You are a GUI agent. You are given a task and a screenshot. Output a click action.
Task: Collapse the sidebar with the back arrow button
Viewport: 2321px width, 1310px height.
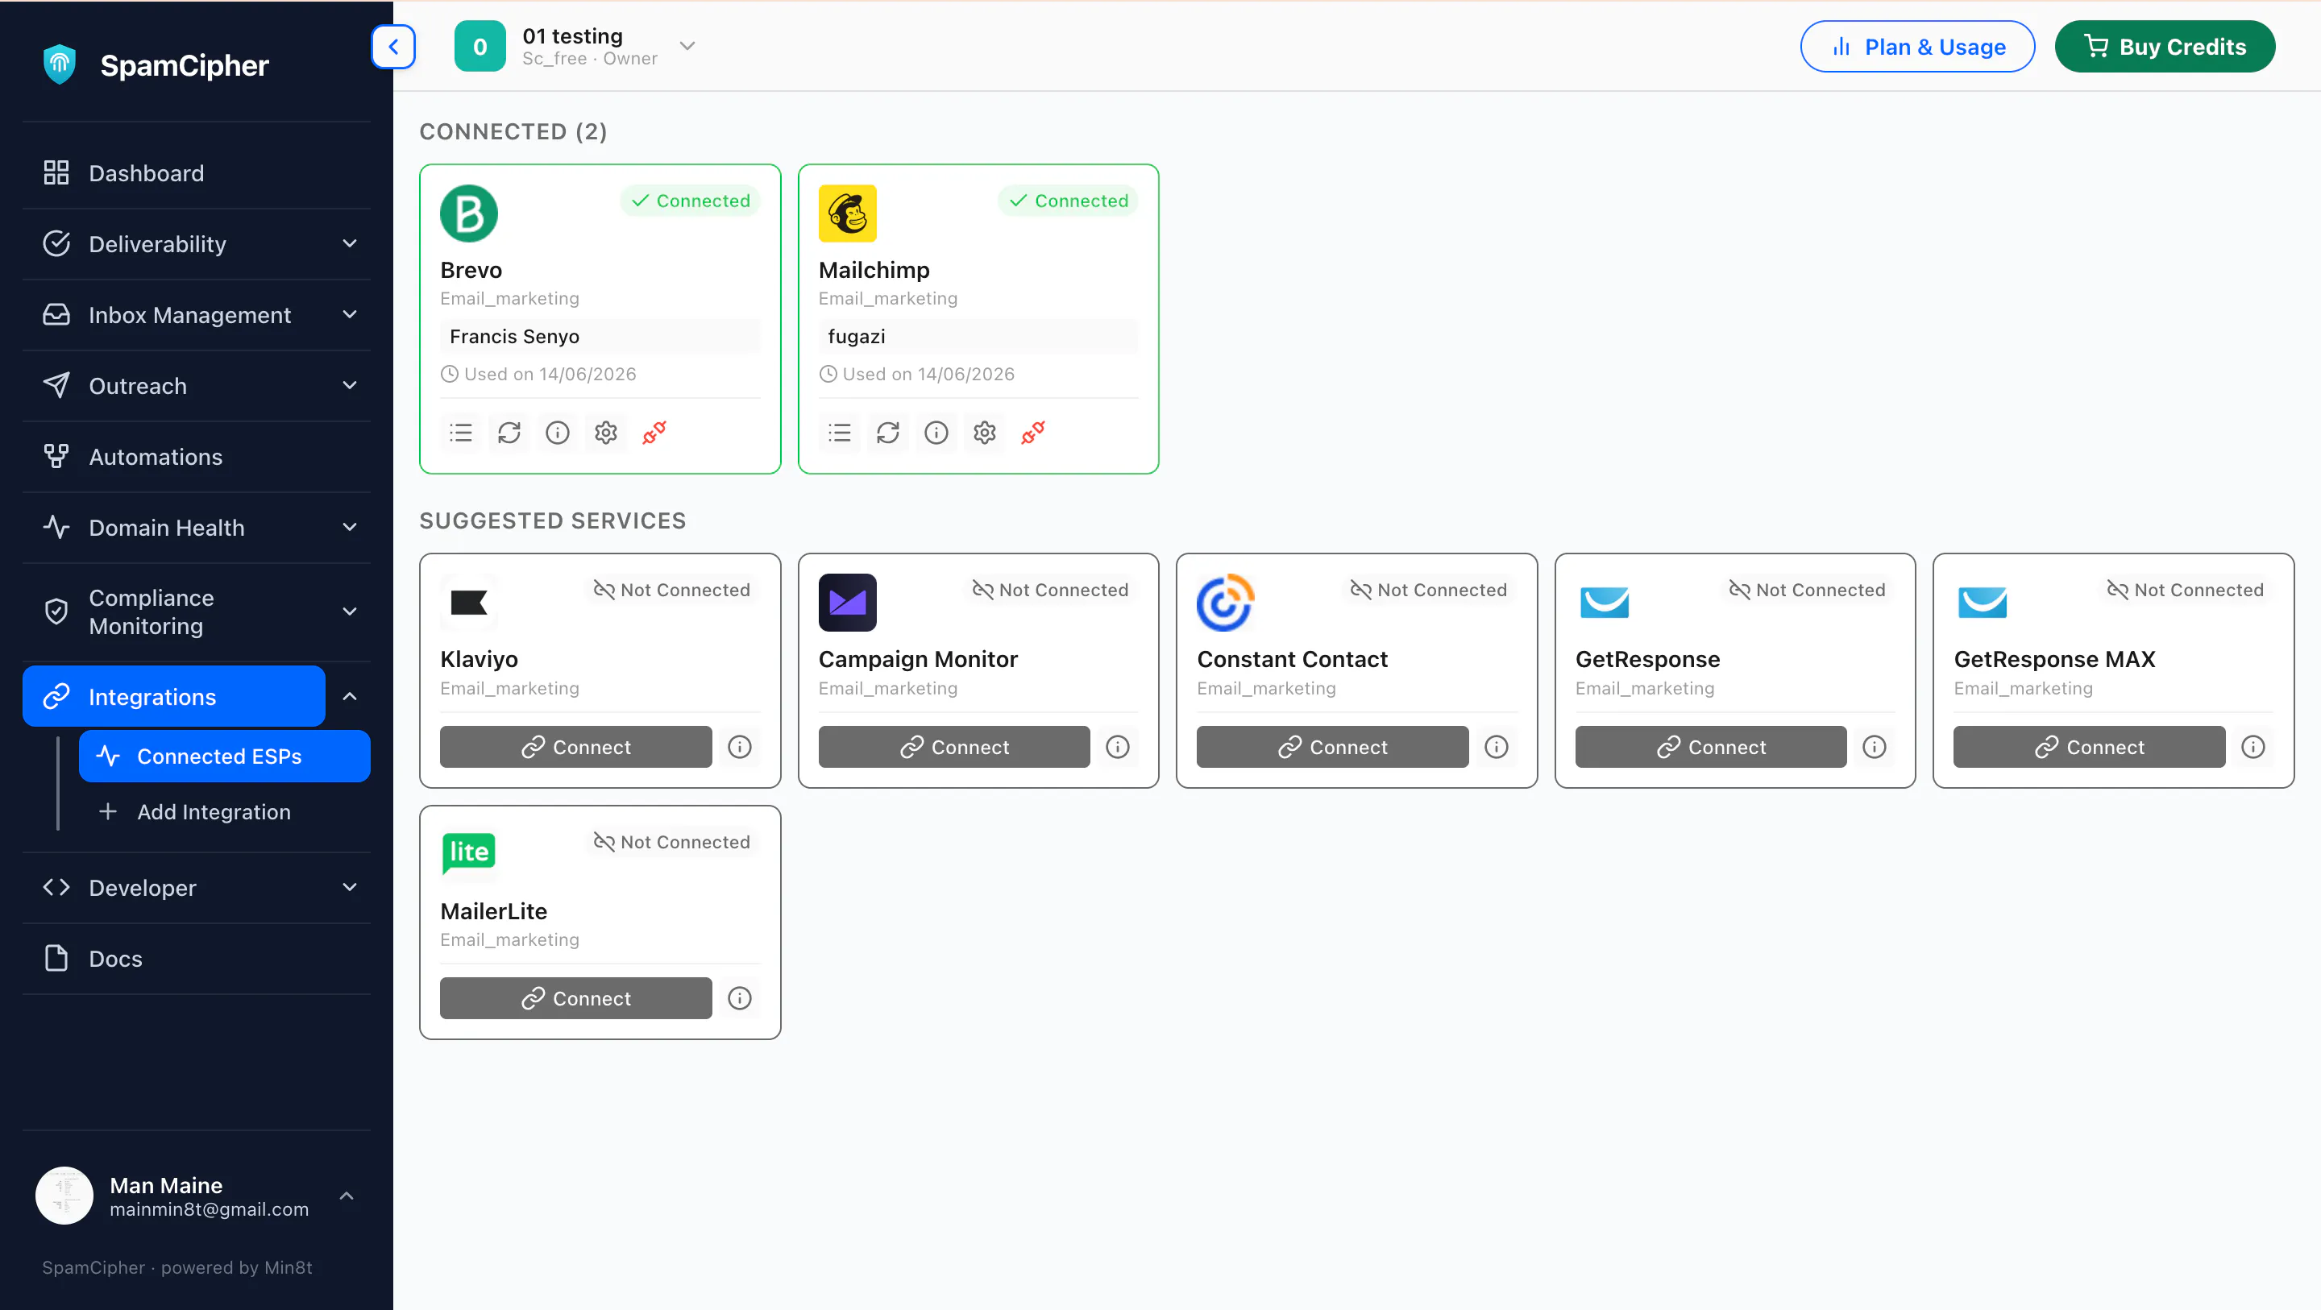[394, 47]
